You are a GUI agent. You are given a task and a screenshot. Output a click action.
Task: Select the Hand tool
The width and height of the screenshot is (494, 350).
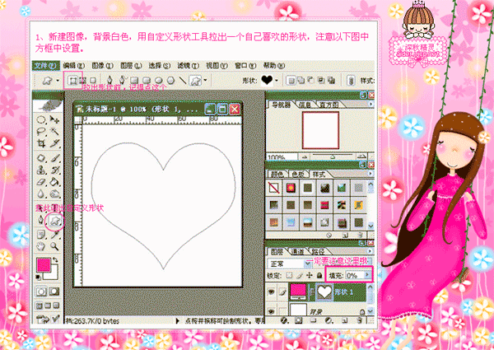pyautogui.click(x=41, y=246)
